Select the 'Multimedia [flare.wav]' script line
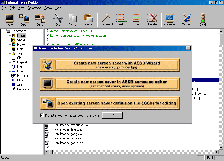The width and height of the screenshot is (224, 161). pyautogui.click(x=69, y=129)
